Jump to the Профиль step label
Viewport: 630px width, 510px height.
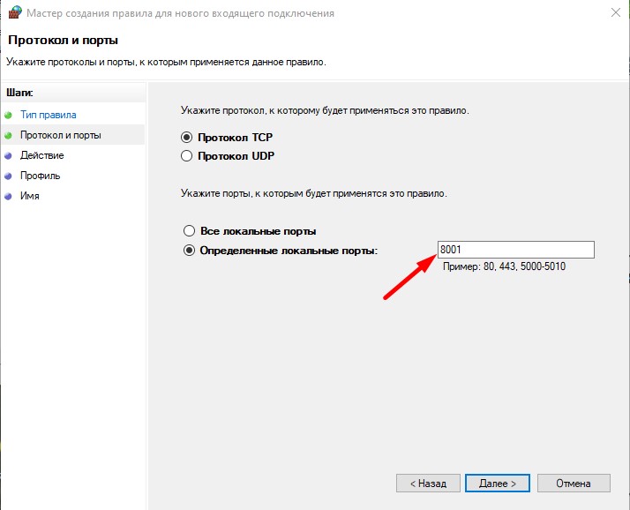click(x=41, y=176)
